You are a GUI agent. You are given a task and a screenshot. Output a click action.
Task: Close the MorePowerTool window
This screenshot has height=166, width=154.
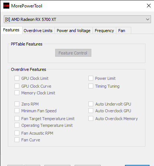(x=149, y=6)
